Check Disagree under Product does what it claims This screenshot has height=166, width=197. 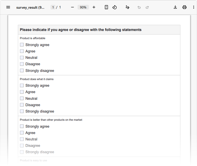(22, 105)
